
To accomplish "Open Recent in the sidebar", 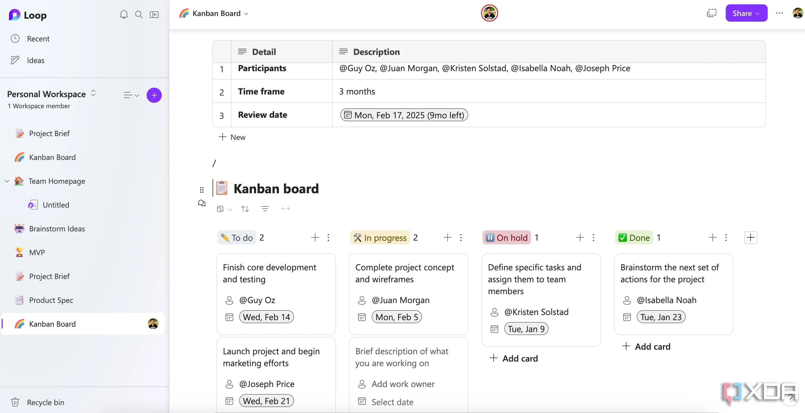I will point(38,39).
